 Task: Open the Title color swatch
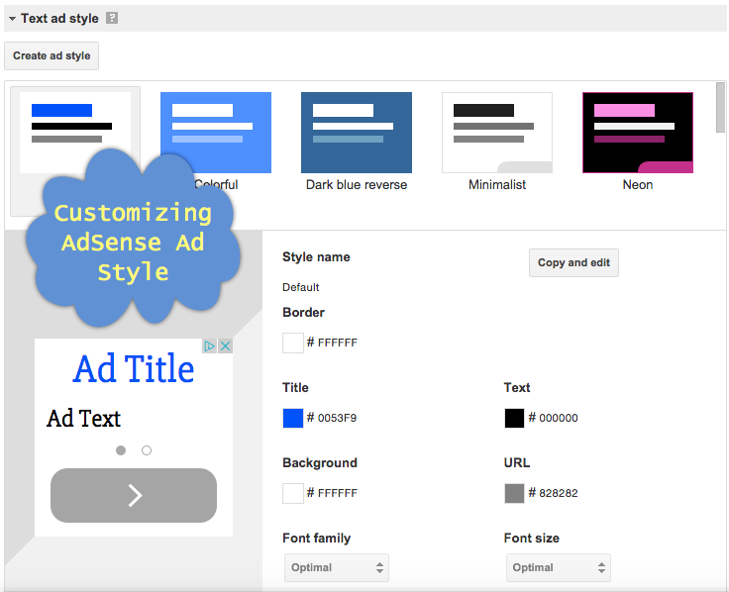click(x=293, y=418)
